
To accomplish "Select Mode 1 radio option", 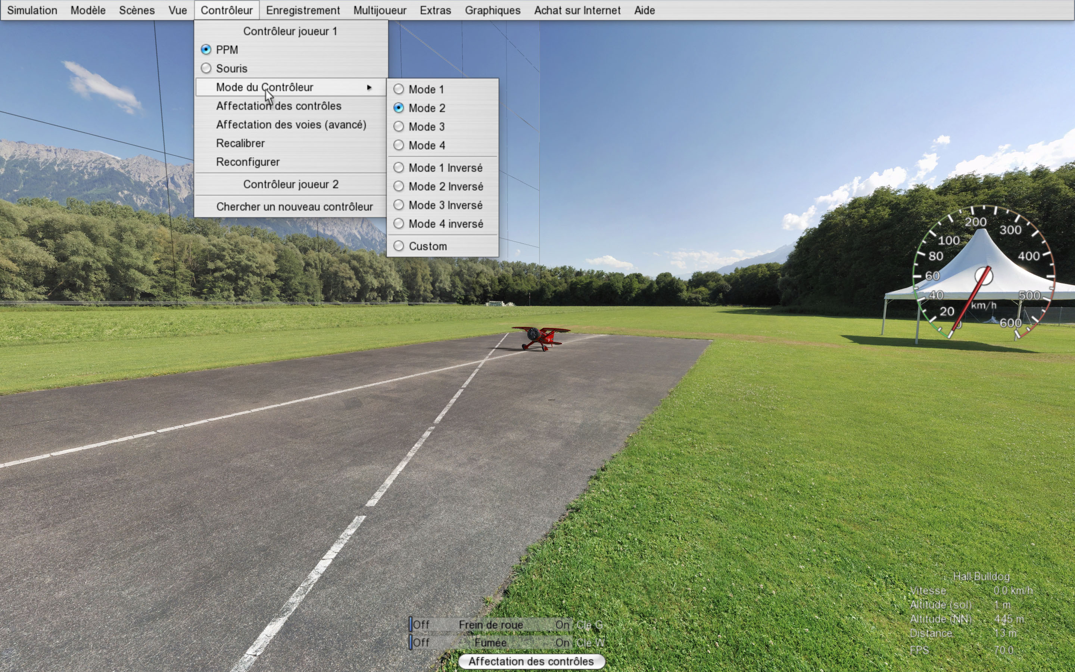I will tap(425, 89).
